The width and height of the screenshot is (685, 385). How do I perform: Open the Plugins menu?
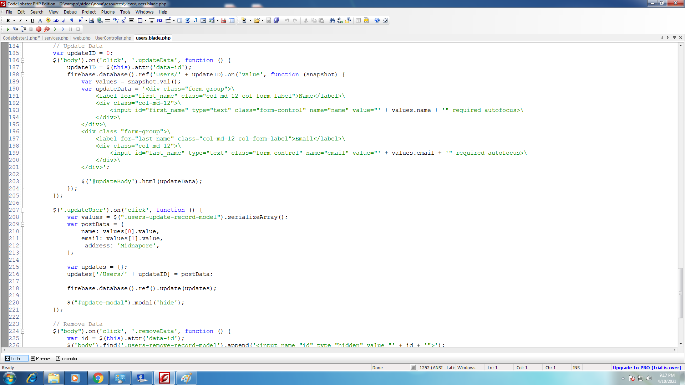coord(108,12)
